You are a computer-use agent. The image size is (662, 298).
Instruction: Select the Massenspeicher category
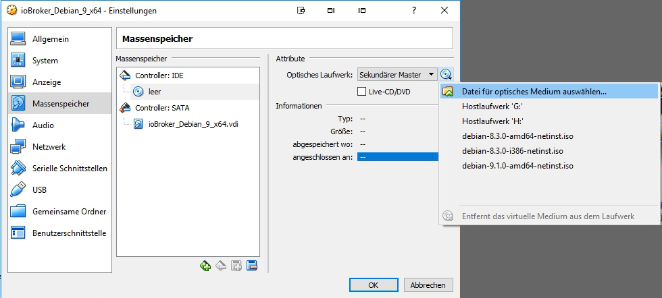pos(59,103)
